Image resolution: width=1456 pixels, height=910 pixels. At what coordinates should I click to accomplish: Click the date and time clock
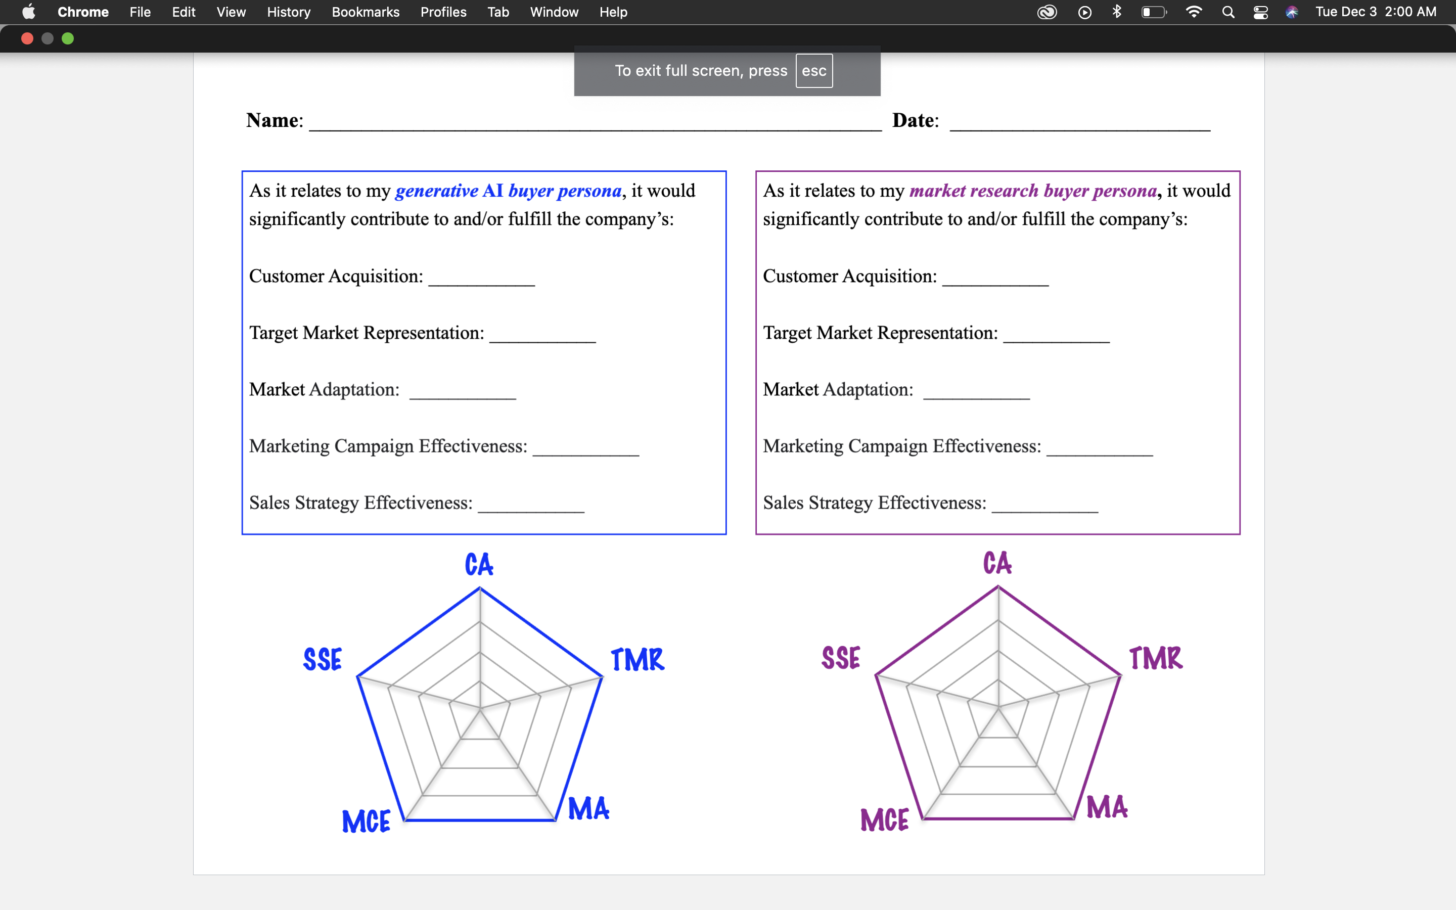tap(1376, 12)
